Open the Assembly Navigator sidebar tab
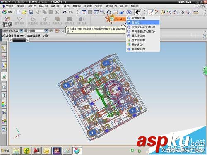Screen dimensions: 207x155 (4, 48)
